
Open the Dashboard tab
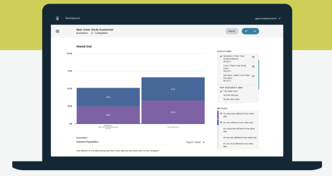tap(72, 18)
